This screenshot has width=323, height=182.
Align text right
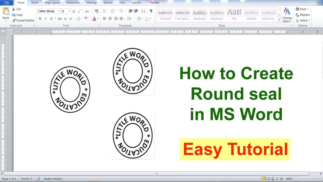(116, 18)
